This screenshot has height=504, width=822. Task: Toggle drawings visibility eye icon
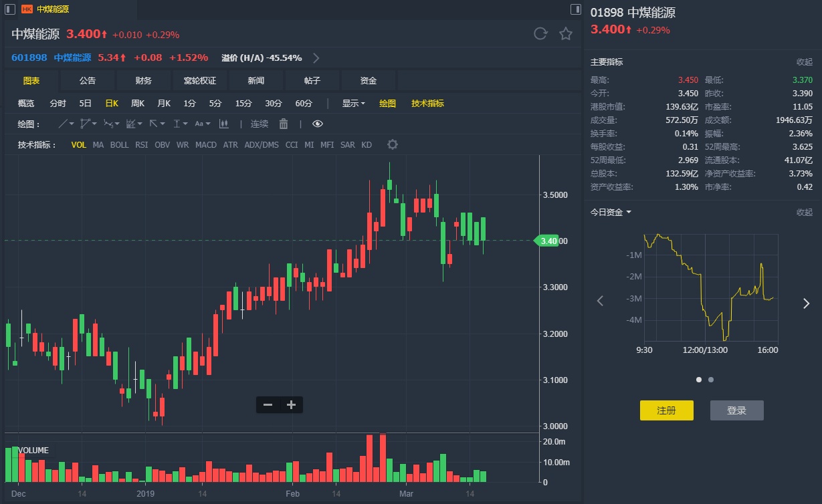(317, 124)
